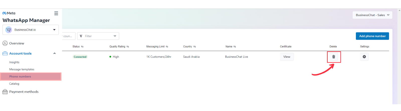Click the Add phone number button
Image resolution: width=401 pixels, height=111 pixels.
click(372, 36)
